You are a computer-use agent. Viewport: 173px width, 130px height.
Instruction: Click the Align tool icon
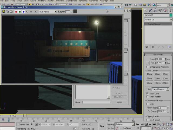[130, 5]
